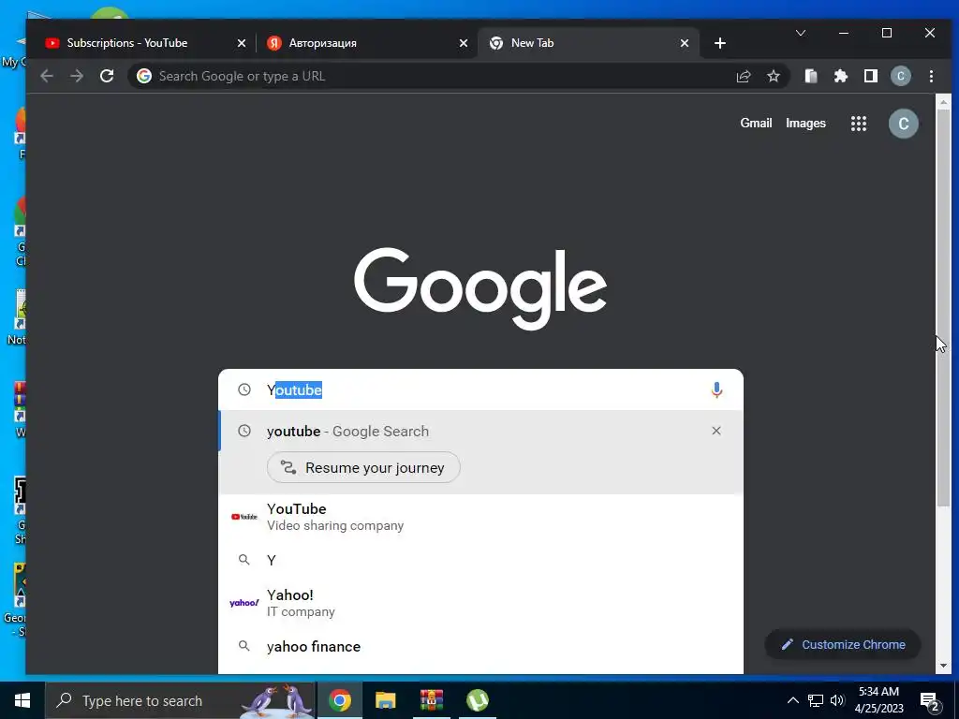Open Chrome profile avatar in toolbar
This screenshot has height=719, width=959.
[x=900, y=76]
